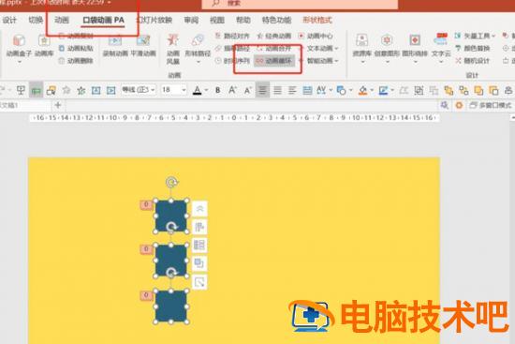This screenshot has width=515, height=344.
Task: Switch to 视图 View tab
Action: click(217, 20)
